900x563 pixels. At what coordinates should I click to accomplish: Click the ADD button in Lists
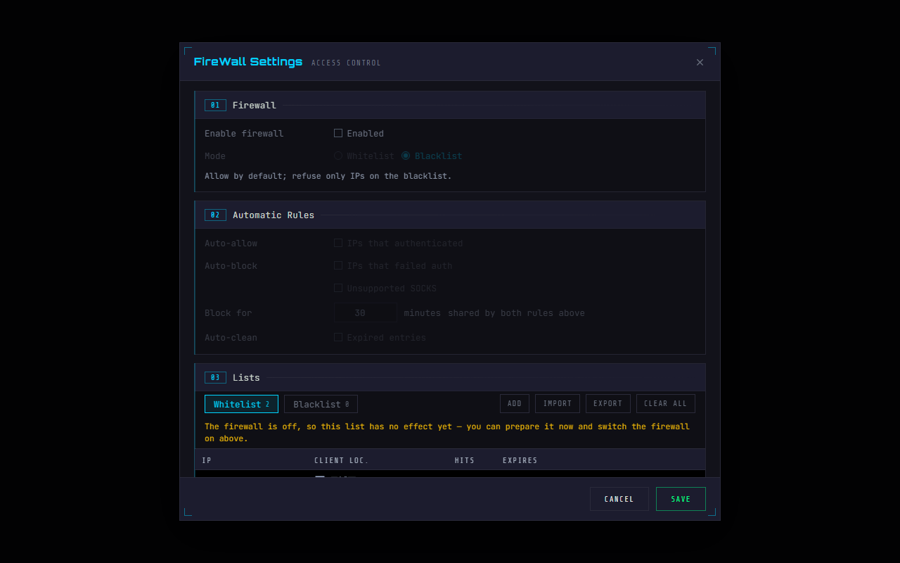click(515, 403)
